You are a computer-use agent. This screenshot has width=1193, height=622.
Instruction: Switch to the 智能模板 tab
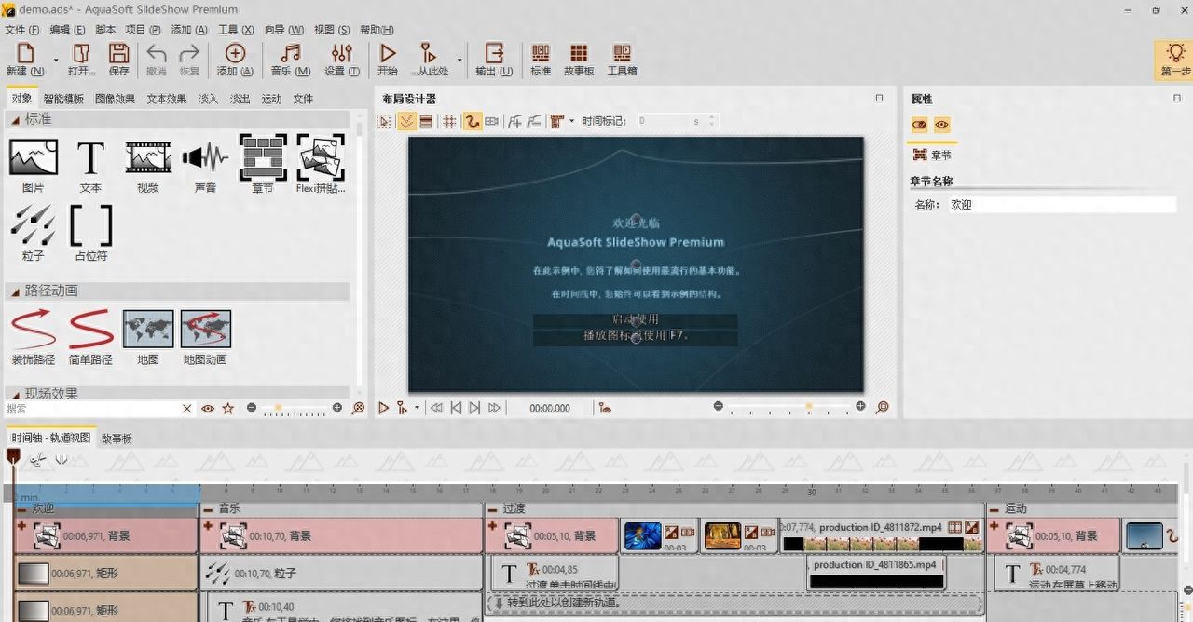tap(63, 99)
